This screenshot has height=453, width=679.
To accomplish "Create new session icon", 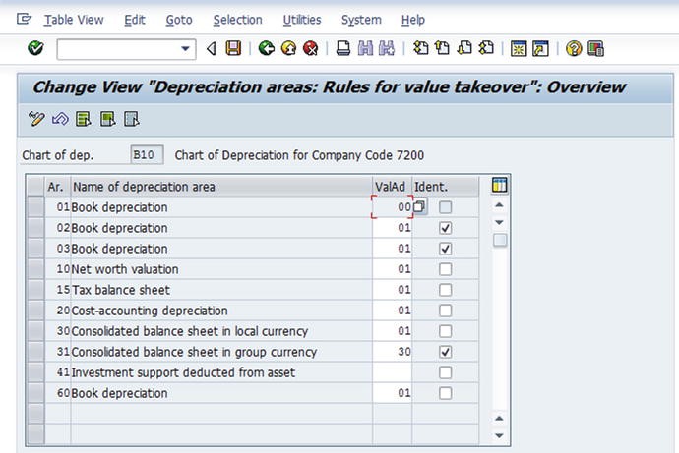I will point(519,48).
